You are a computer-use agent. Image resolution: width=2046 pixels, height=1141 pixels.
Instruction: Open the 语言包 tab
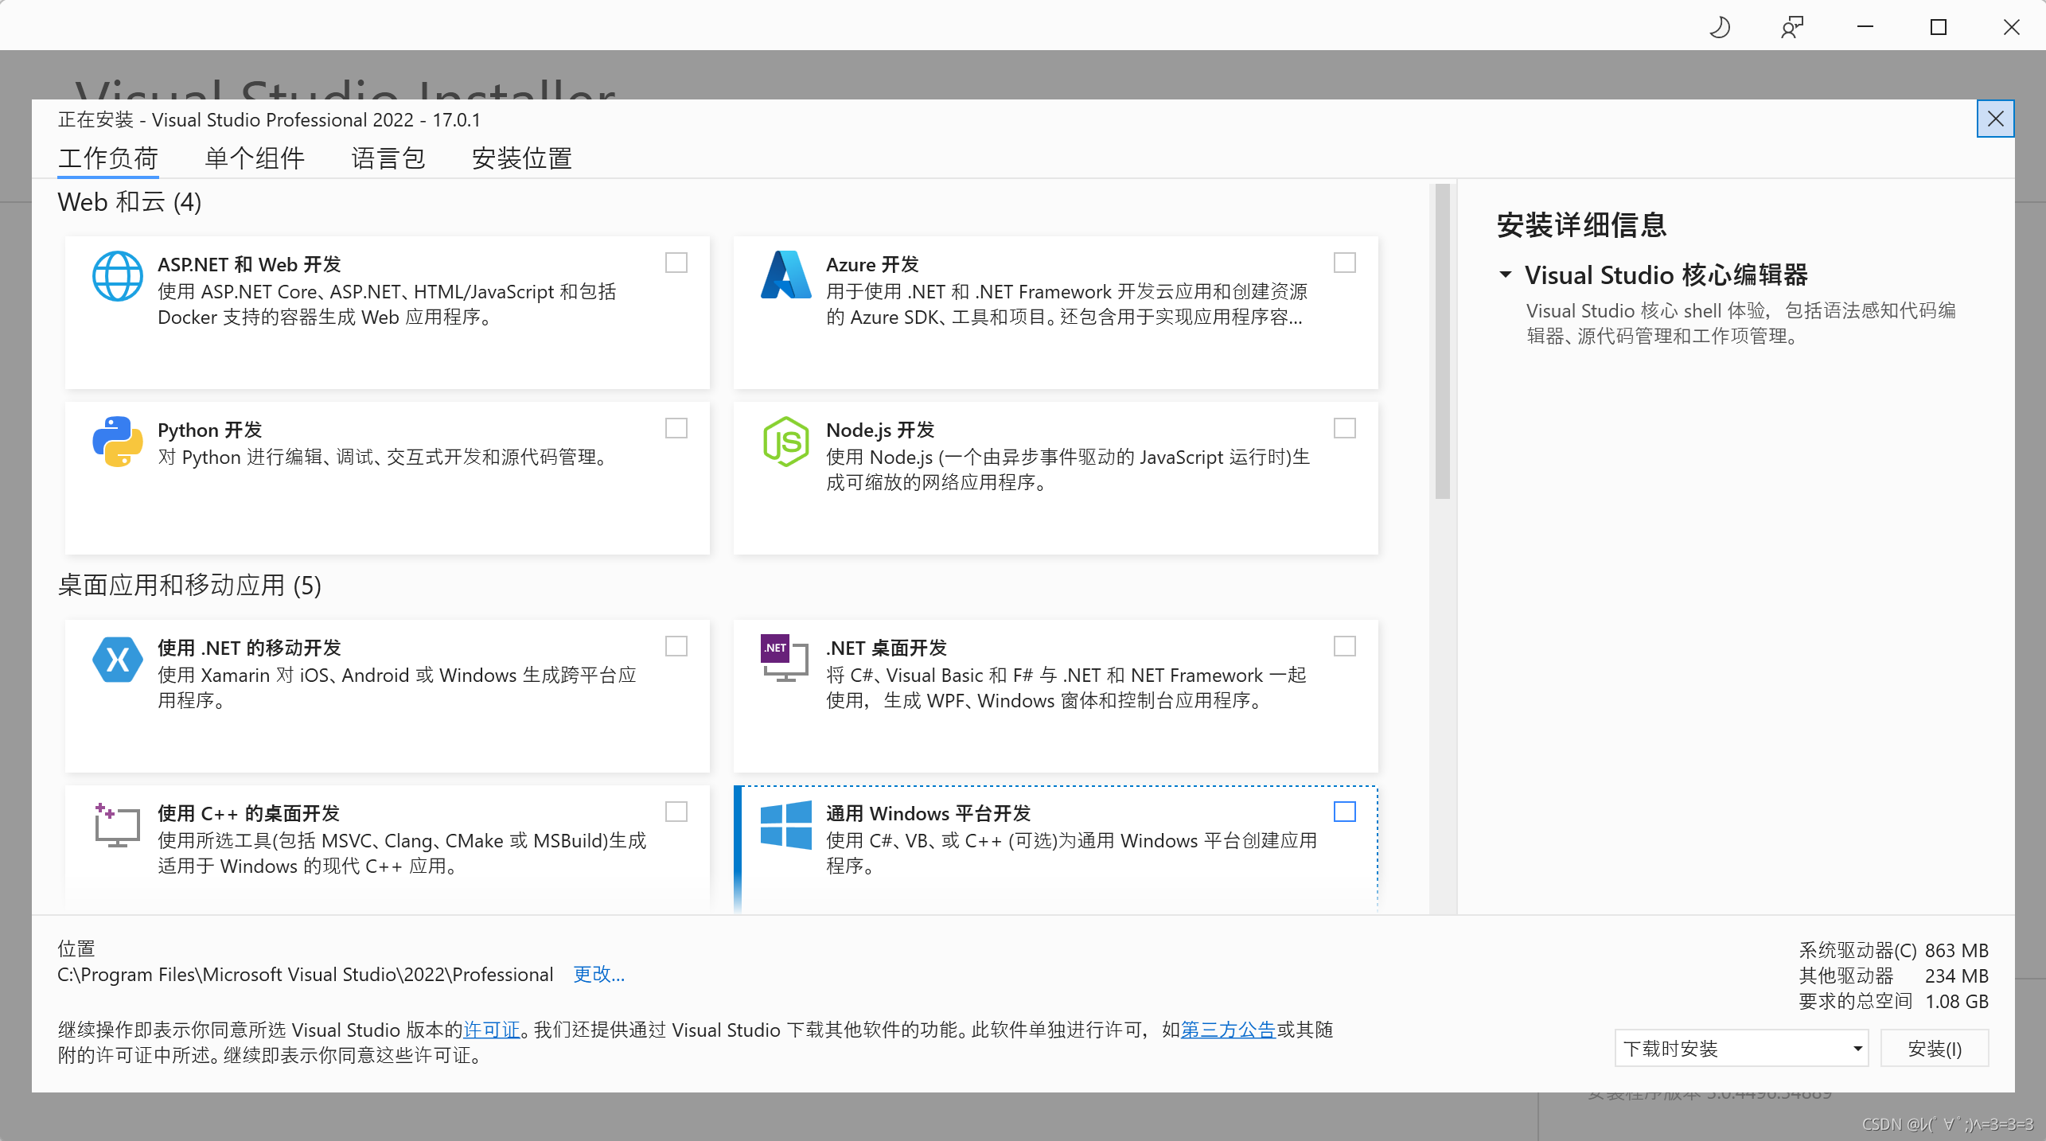click(x=388, y=158)
